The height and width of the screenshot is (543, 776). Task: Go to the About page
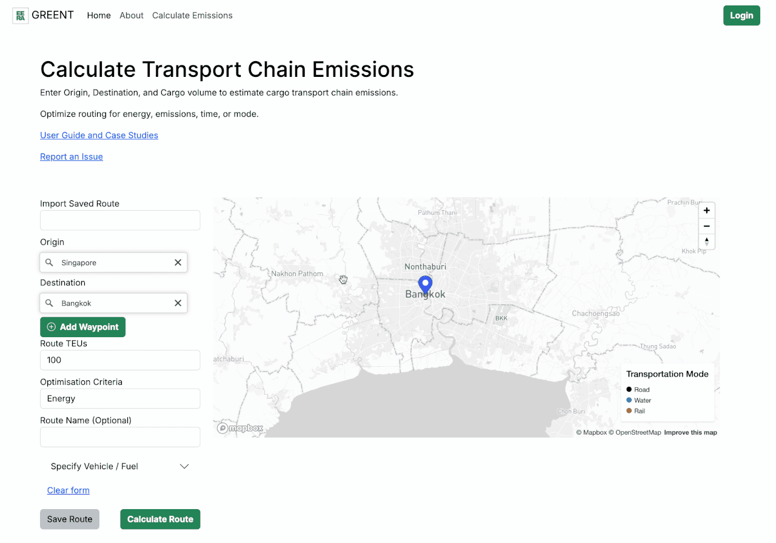click(x=132, y=16)
